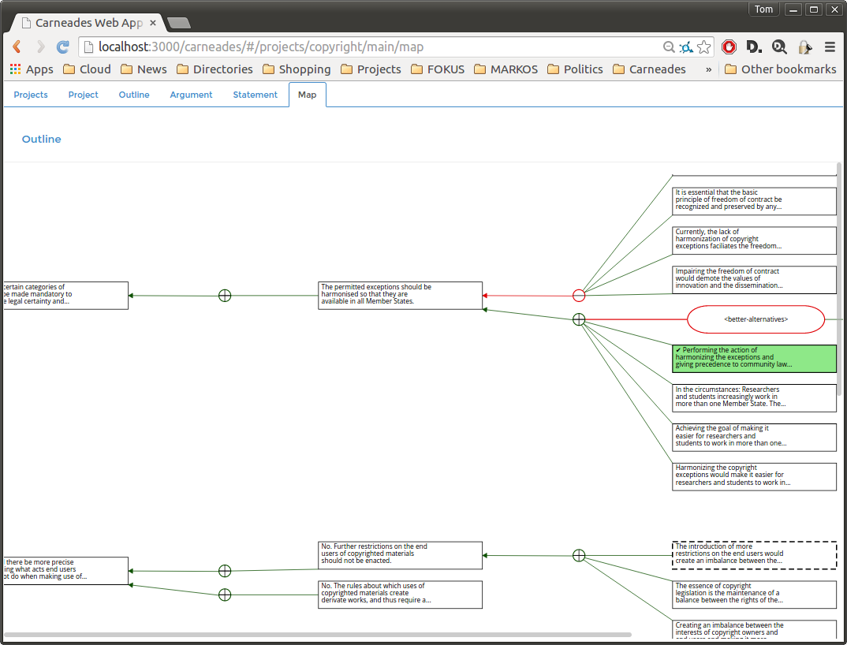Select 'No. Further restrictions on the end users' statement
The width and height of the screenshot is (847, 645).
pyautogui.click(x=401, y=555)
